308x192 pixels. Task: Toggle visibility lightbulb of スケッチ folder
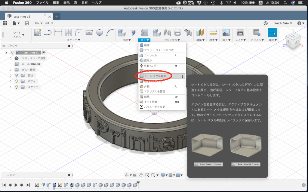click(x=17, y=87)
